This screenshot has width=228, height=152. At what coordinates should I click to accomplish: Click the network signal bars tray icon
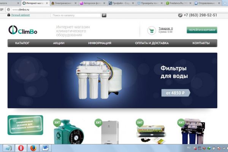(x=223, y=148)
